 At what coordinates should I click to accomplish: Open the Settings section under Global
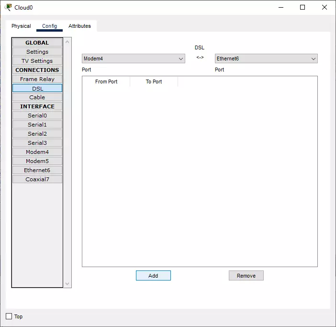(x=37, y=52)
